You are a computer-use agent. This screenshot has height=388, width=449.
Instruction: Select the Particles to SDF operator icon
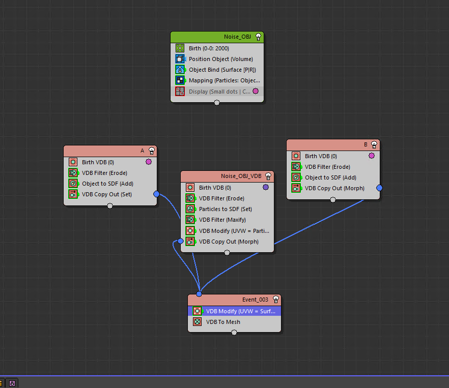[x=190, y=209]
